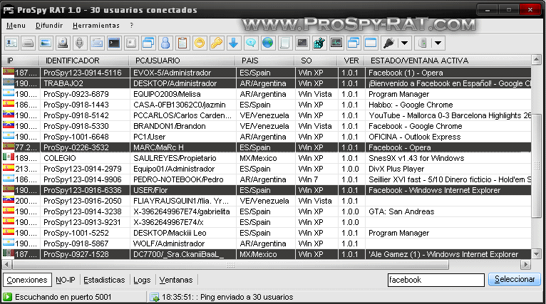Select the WOLF/Administrador row
This screenshot has width=546, height=304.
tap(267, 243)
